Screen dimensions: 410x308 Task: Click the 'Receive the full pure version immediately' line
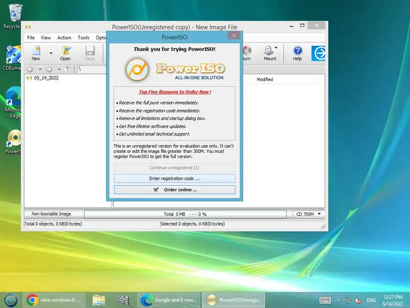pyautogui.click(x=159, y=103)
